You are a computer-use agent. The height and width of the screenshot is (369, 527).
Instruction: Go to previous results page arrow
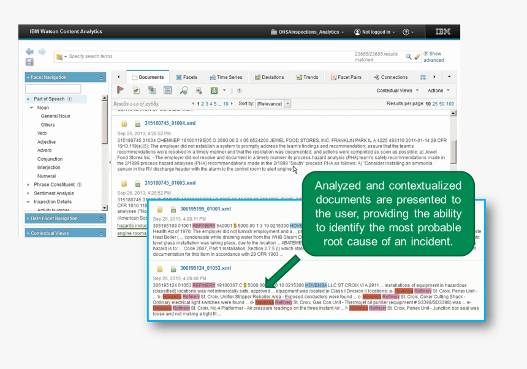[x=193, y=104]
